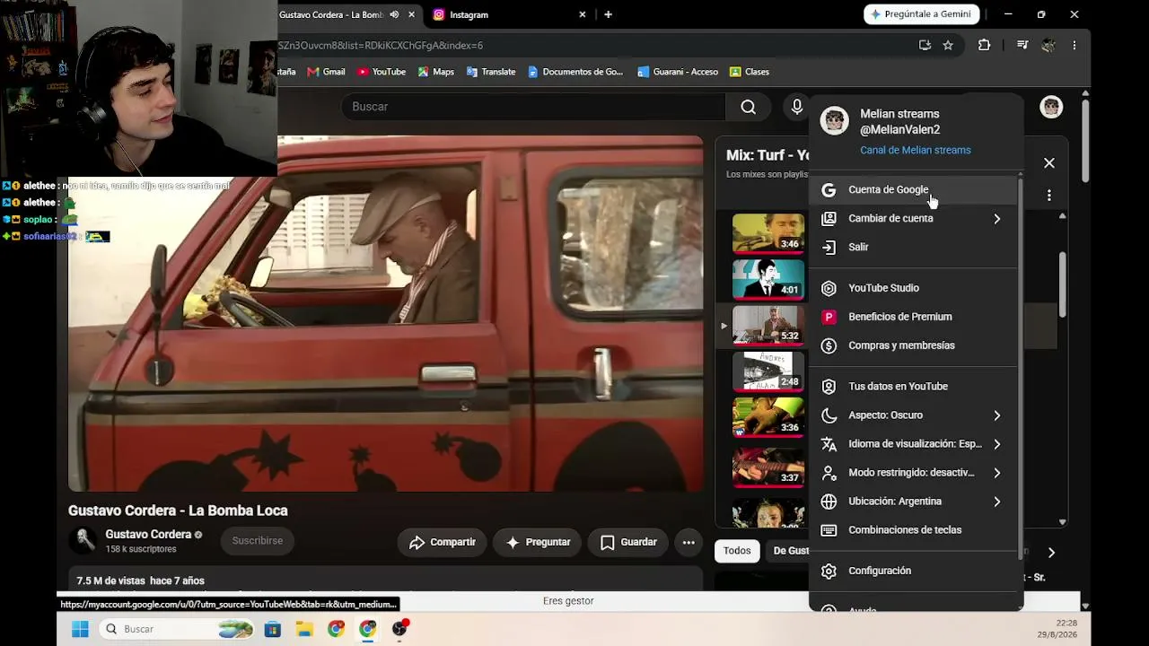Screen dimensions: 1149x646
Task: Click the sign-out door icon beside Salir
Action: [829, 247]
